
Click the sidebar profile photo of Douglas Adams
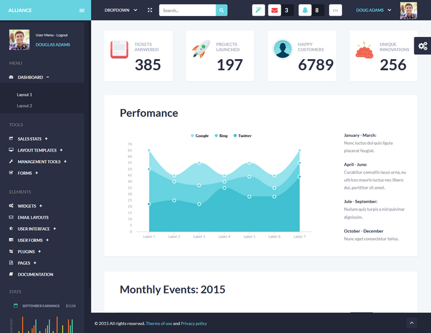pos(19,40)
